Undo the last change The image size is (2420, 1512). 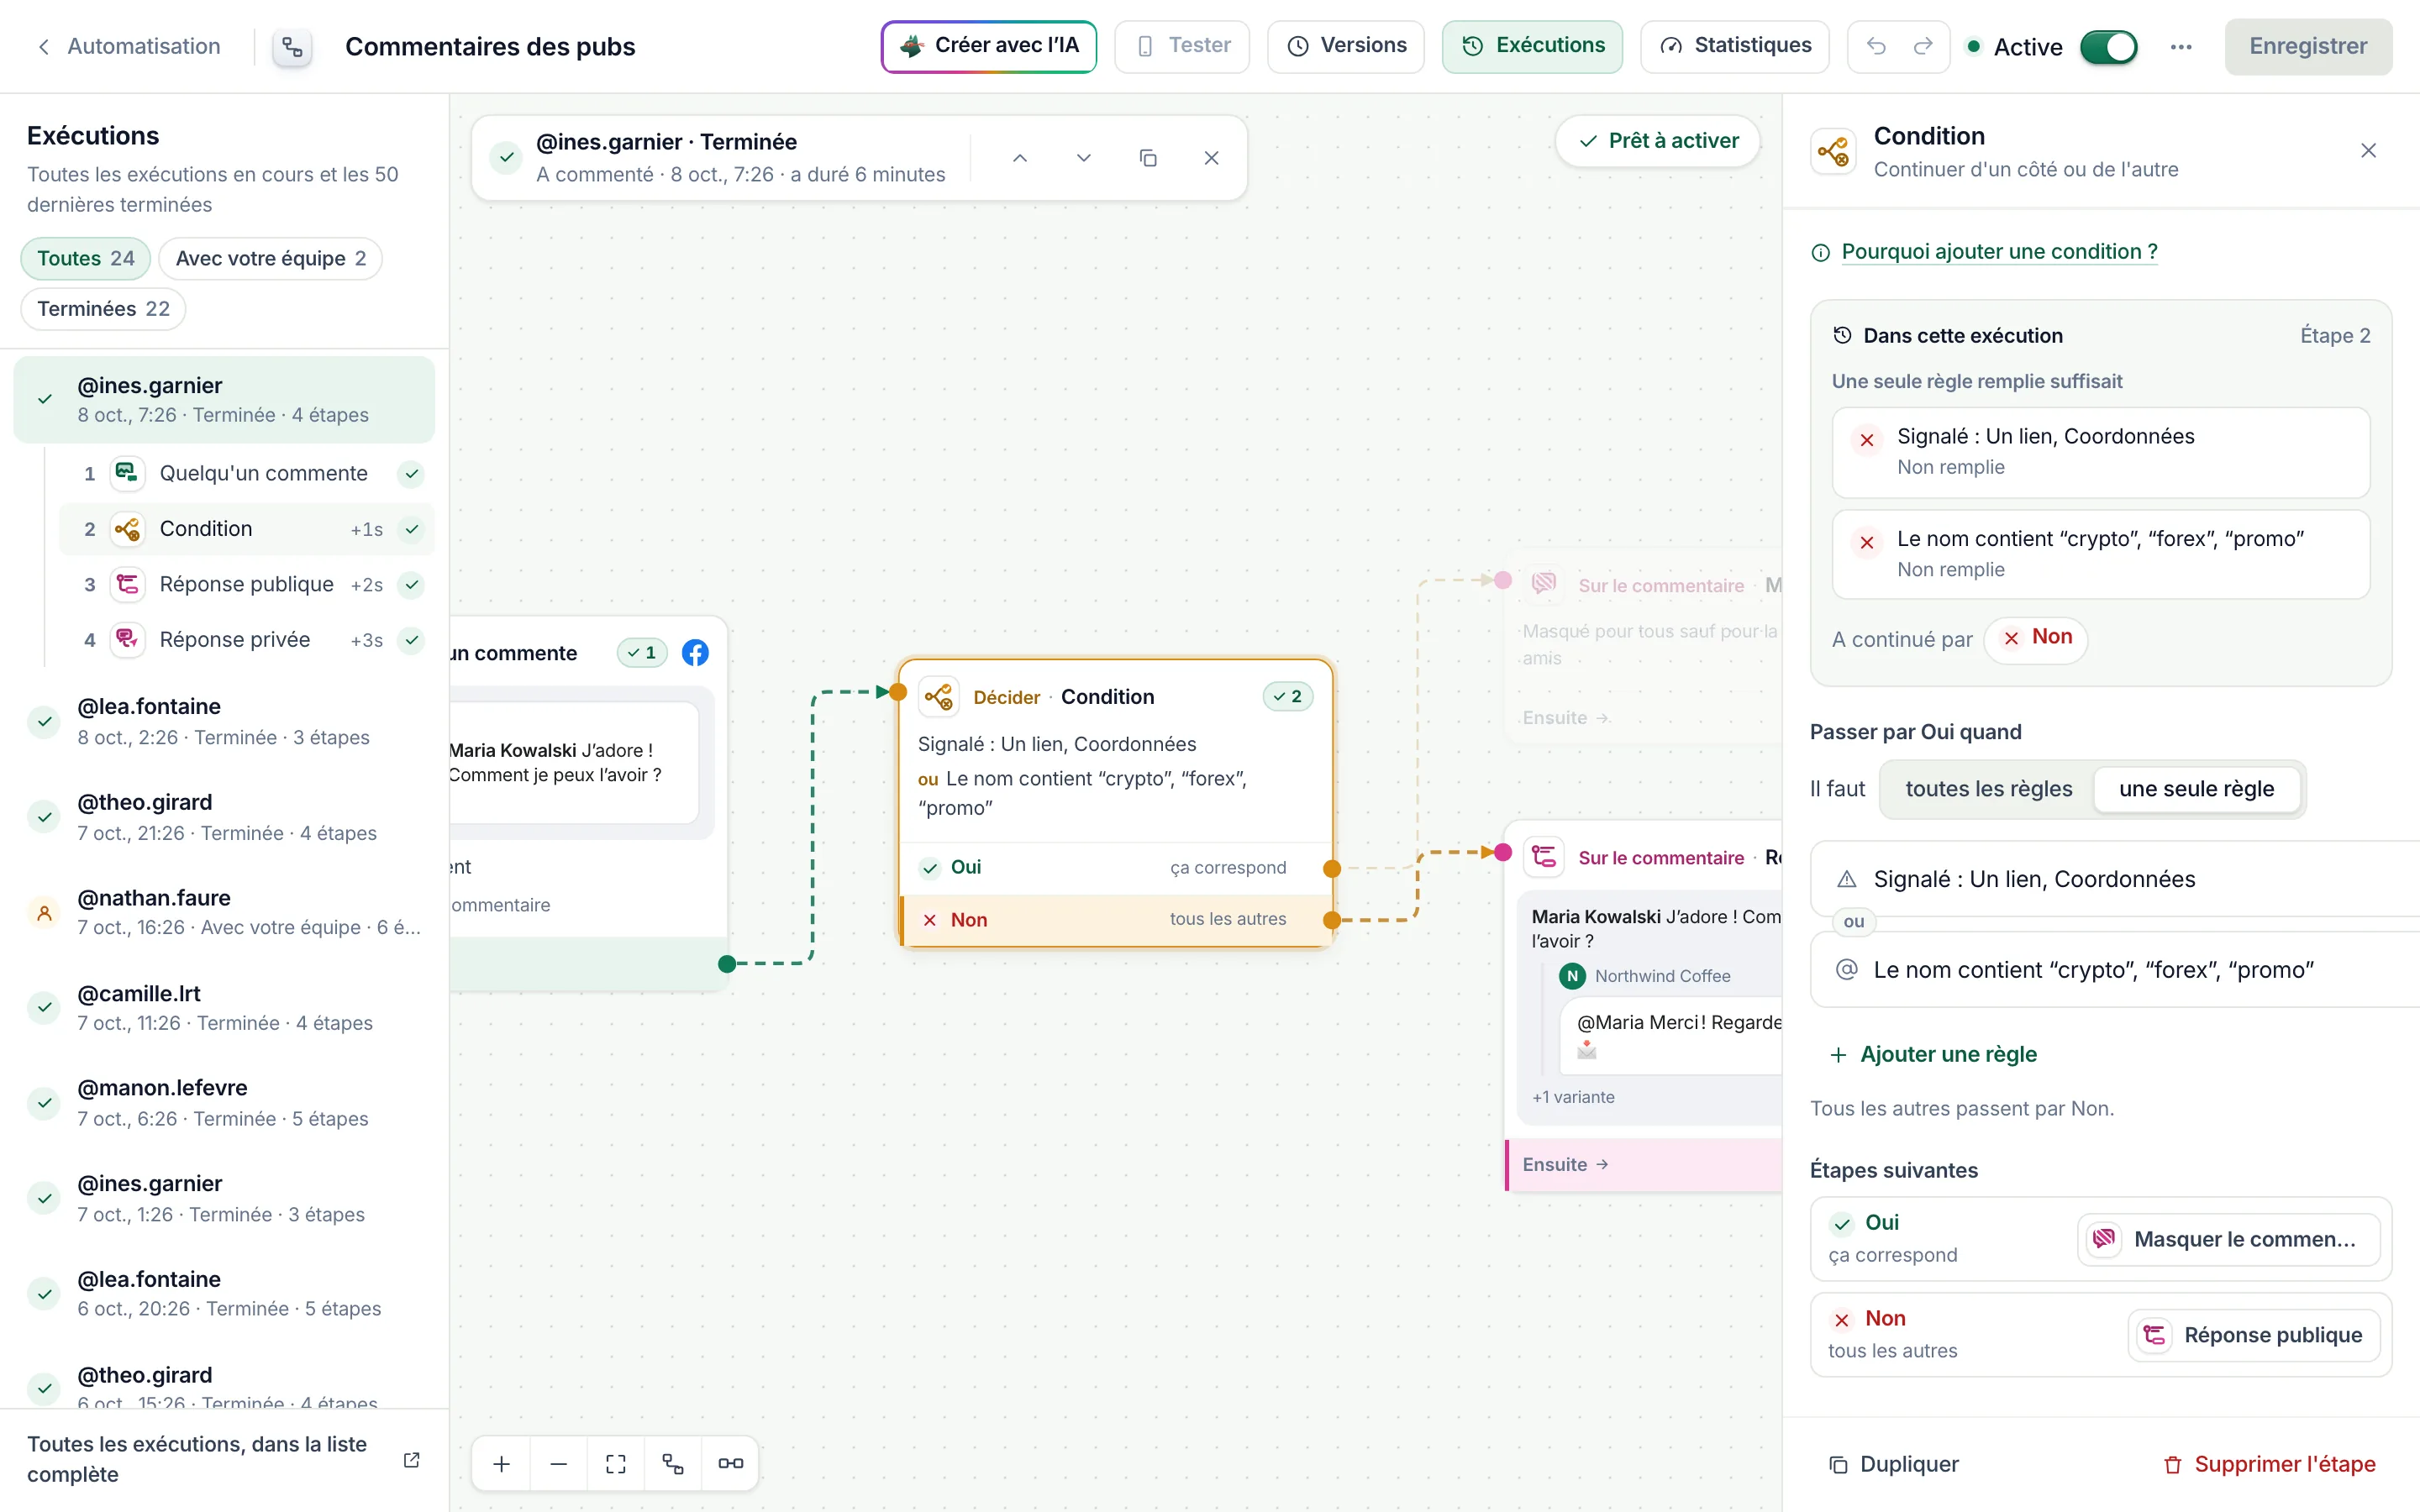click(x=1876, y=46)
